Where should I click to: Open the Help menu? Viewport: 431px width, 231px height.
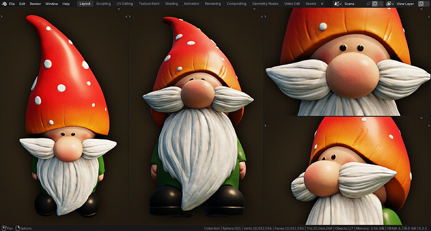(x=66, y=4)
